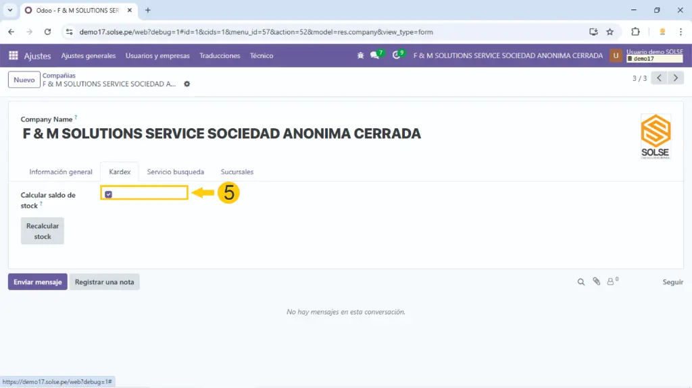
Task: Go to the previous company record
Action: click(x=660, y=78)
